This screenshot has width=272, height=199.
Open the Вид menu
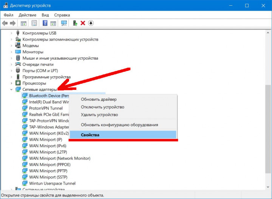pyautogui.click(x=45, y=15)
